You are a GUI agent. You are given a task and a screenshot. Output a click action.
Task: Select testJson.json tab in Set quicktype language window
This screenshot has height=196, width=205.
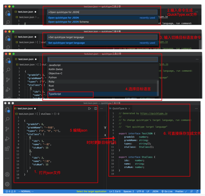point(25,37)
